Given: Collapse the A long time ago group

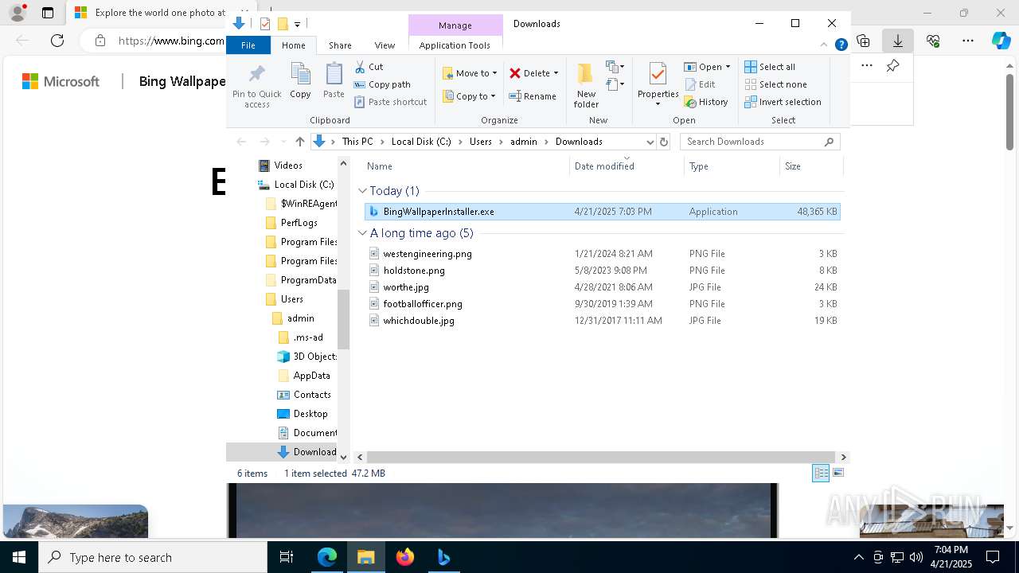Looking at the screenshot, I should 362,233.
